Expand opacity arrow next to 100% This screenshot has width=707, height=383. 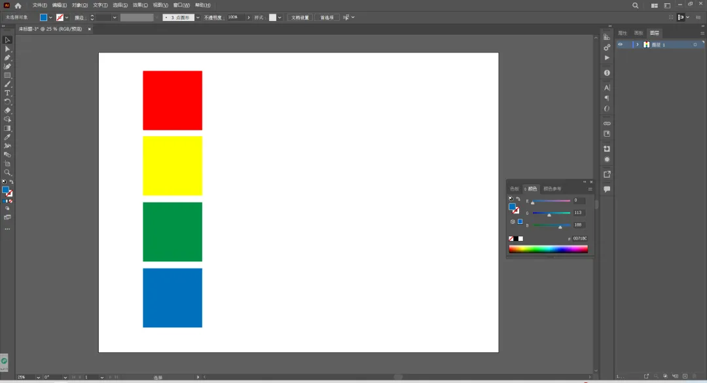249,18
